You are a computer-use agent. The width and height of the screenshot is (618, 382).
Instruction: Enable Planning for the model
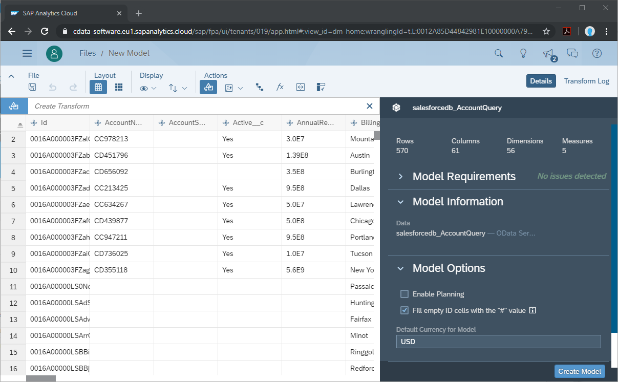pyautogui.click(x=404, y=294)
